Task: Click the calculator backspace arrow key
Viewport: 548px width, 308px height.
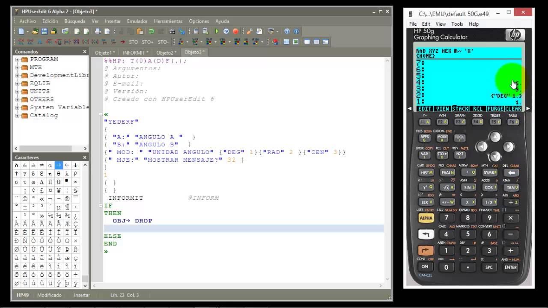Action: 511,173
